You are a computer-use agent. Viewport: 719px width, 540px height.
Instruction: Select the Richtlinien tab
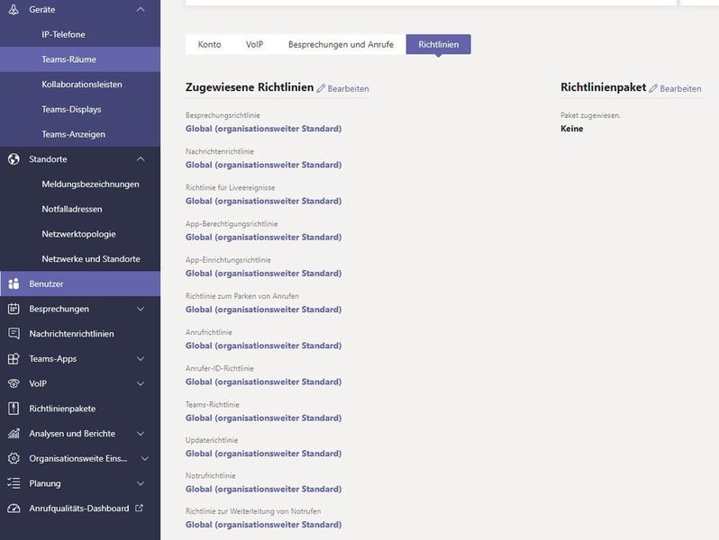coord(439,44)
